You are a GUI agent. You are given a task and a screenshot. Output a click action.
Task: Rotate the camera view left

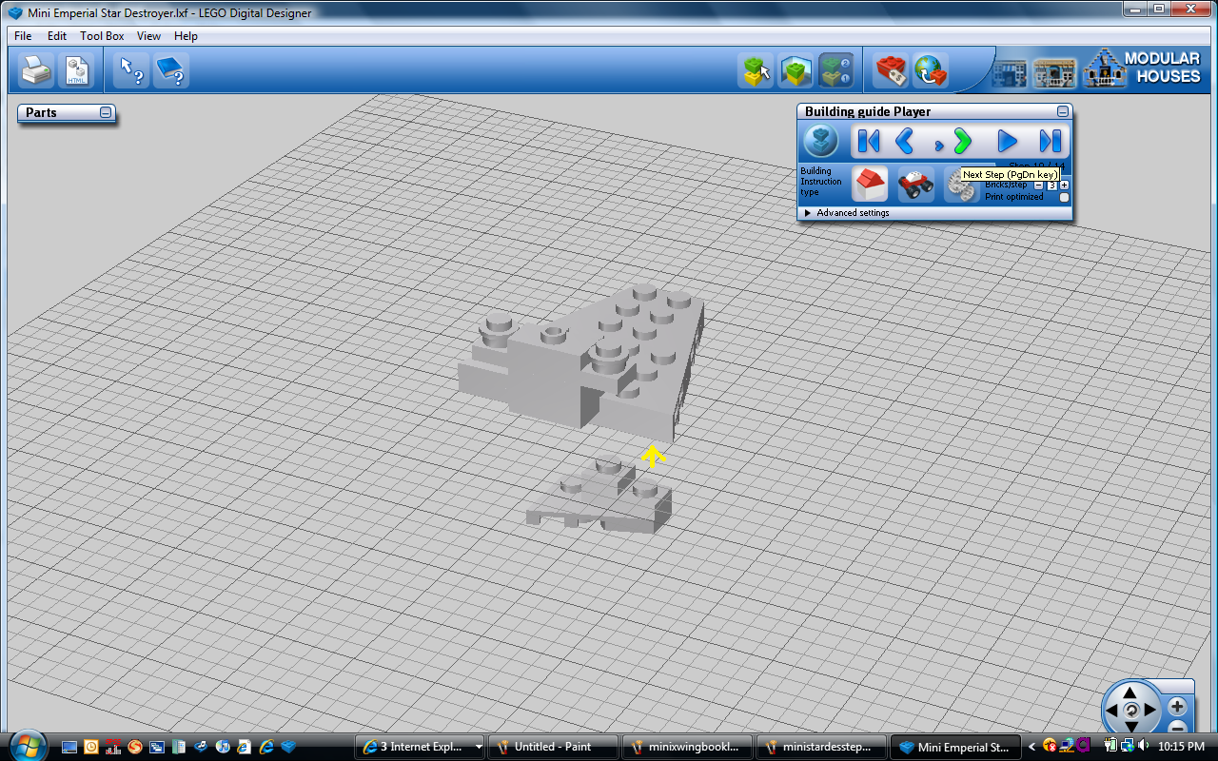[1111, 711]
